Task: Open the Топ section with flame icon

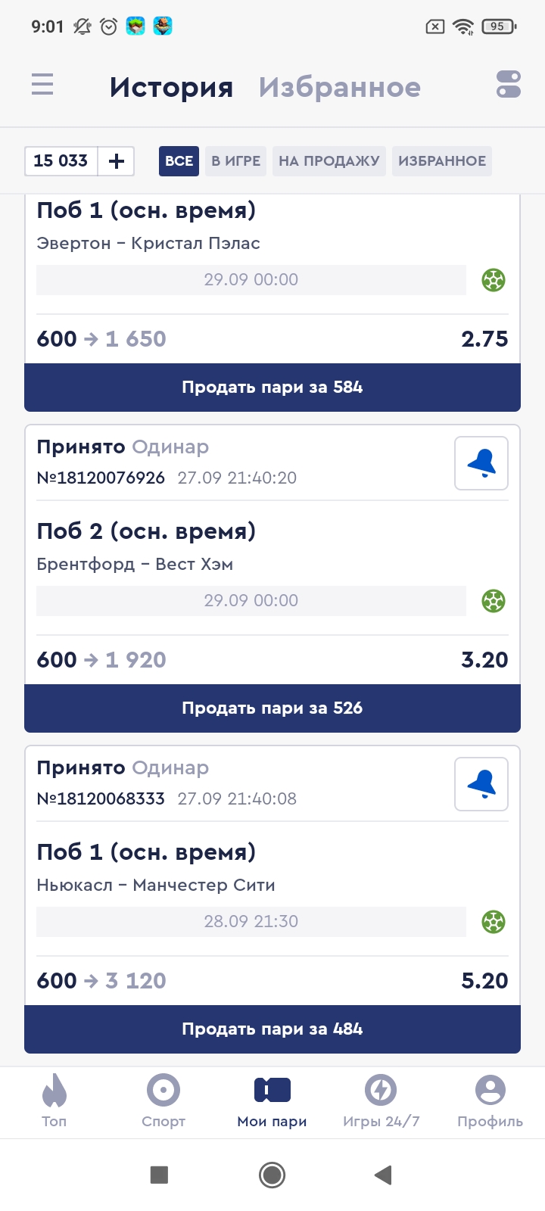Action: 54,1101
